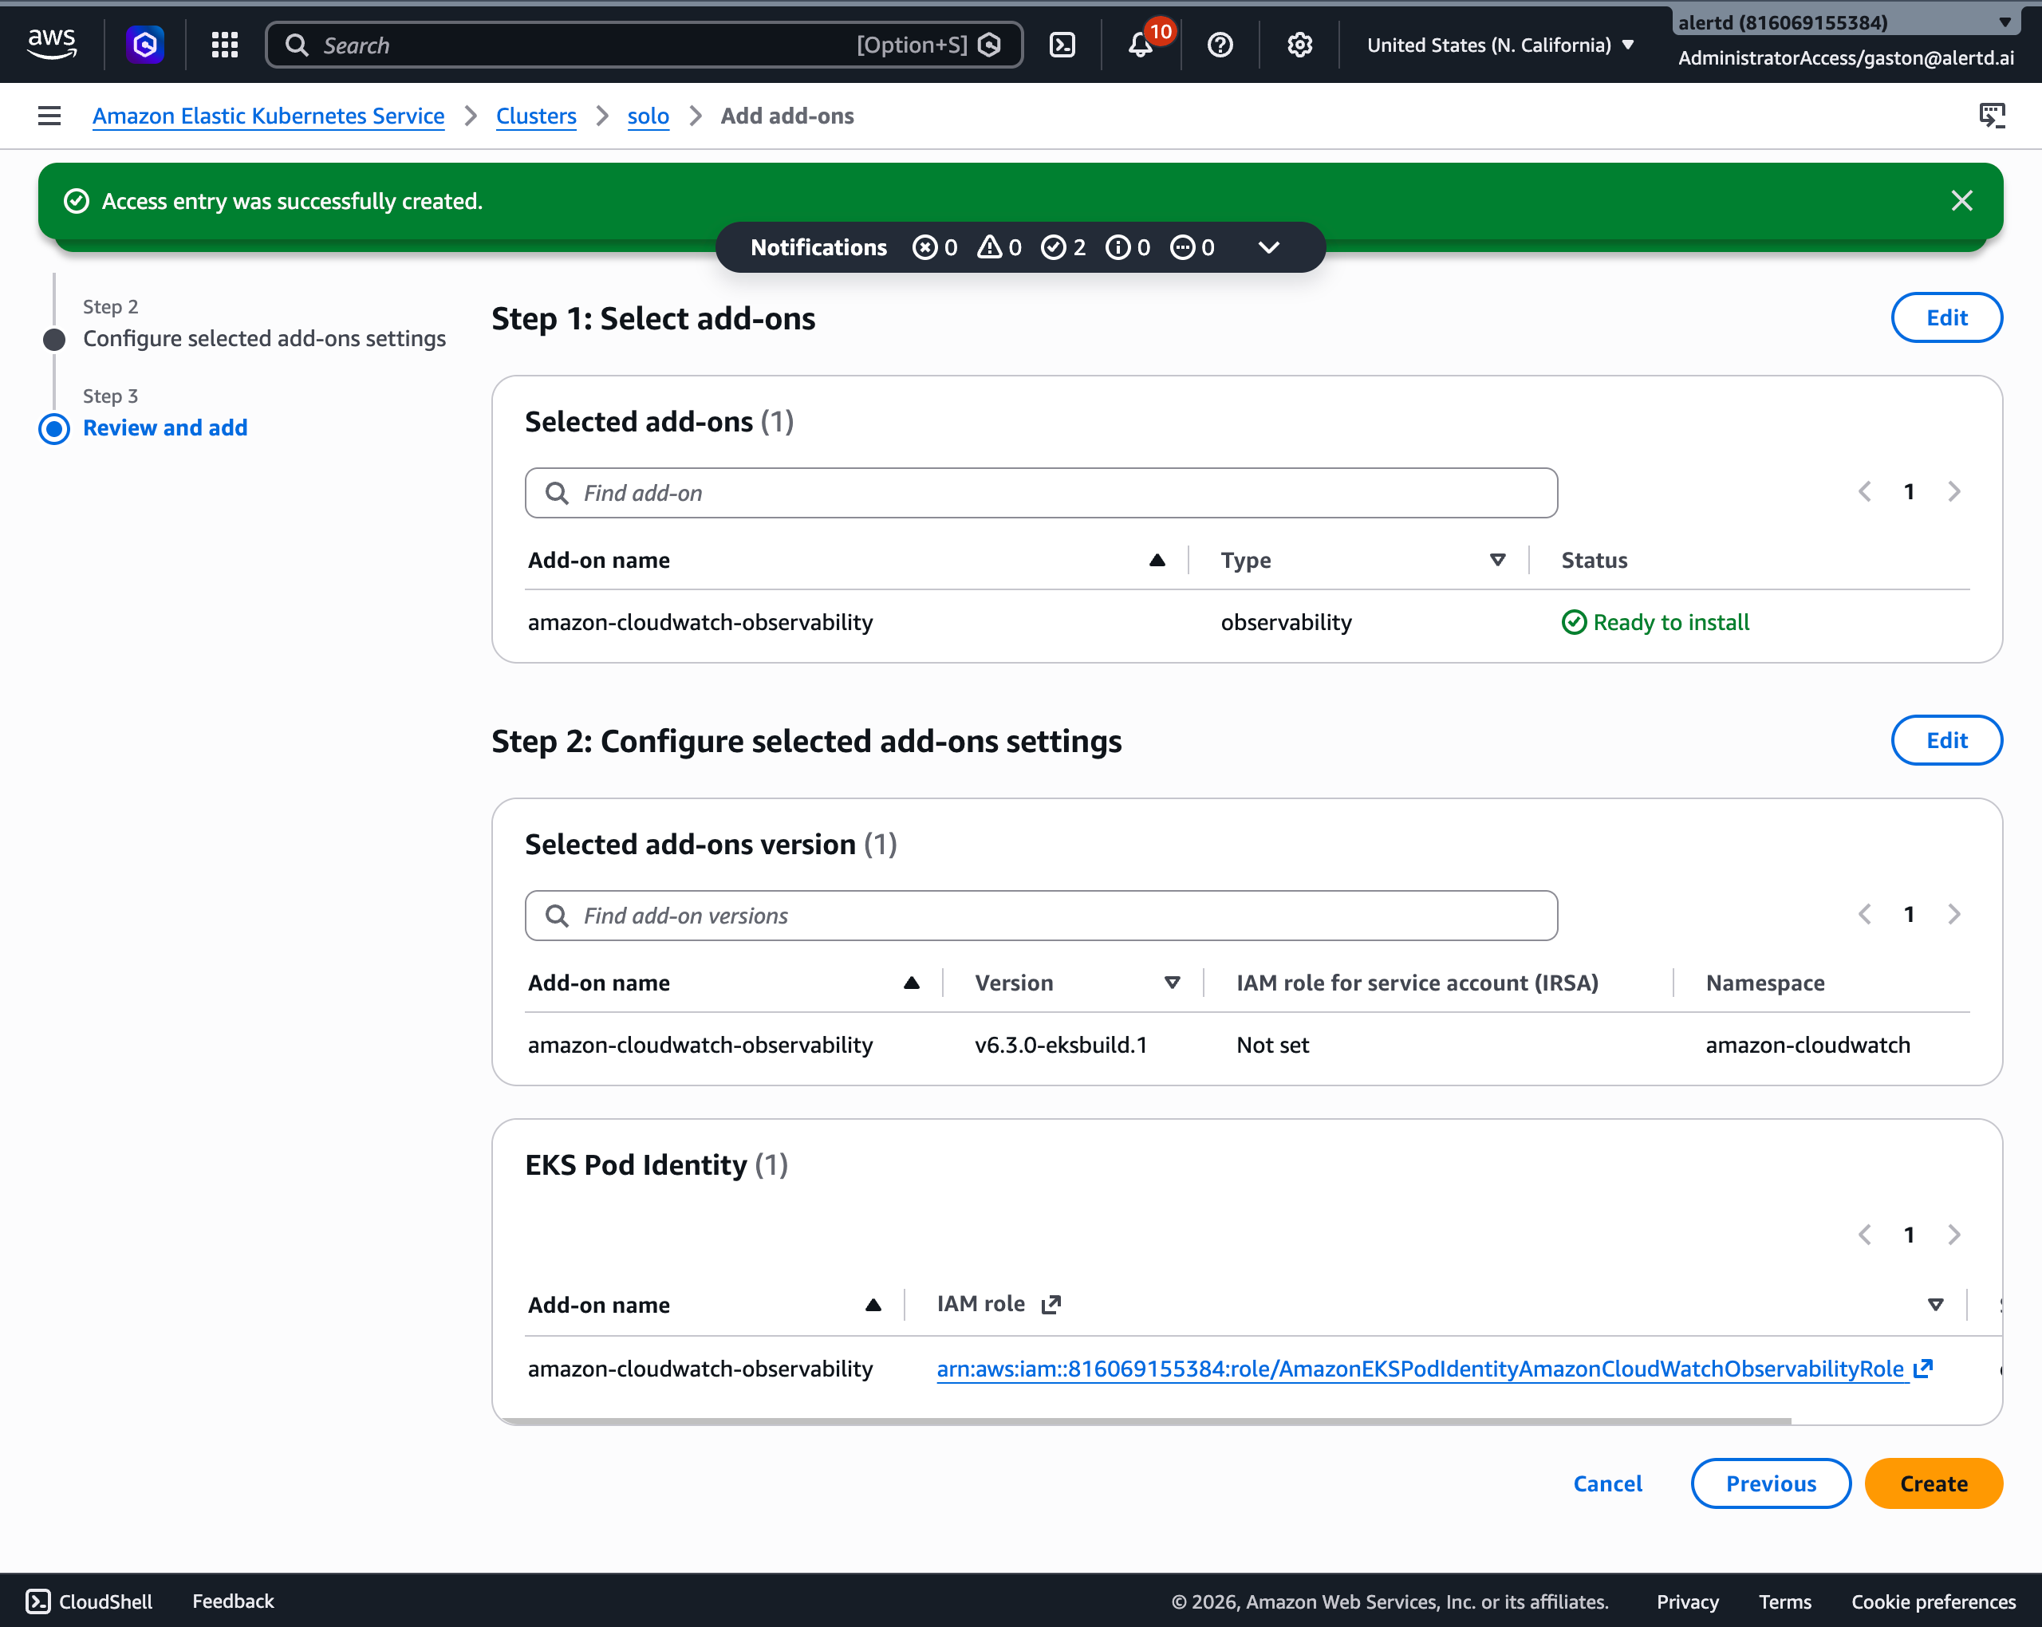Image resolution: width=2042 pixels, height=1627 pixels.
Task: Open IAM role header external link icon
Action: click(1051, 1305)
